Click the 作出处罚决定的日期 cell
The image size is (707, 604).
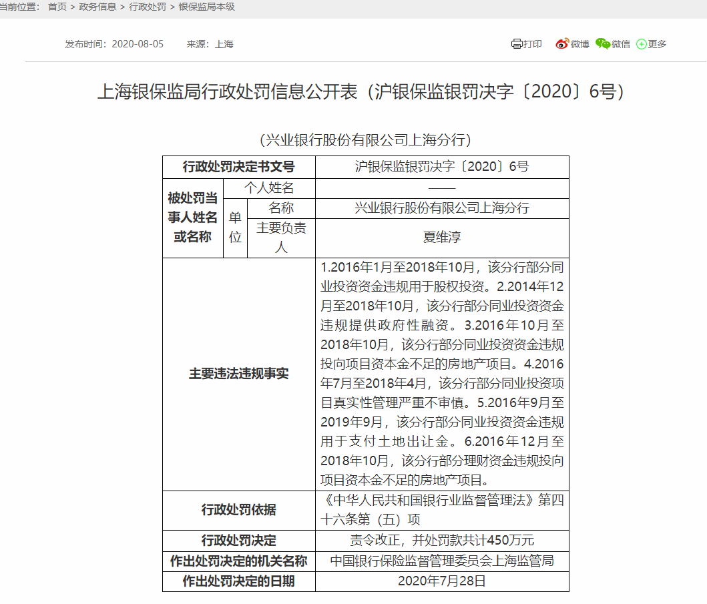pos(238,581)
